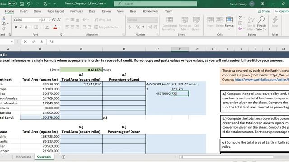The height and width of the screenshot is (162, 289).
Task: Open the font size 12 dropdown
Action: click(x=50, y=20)
